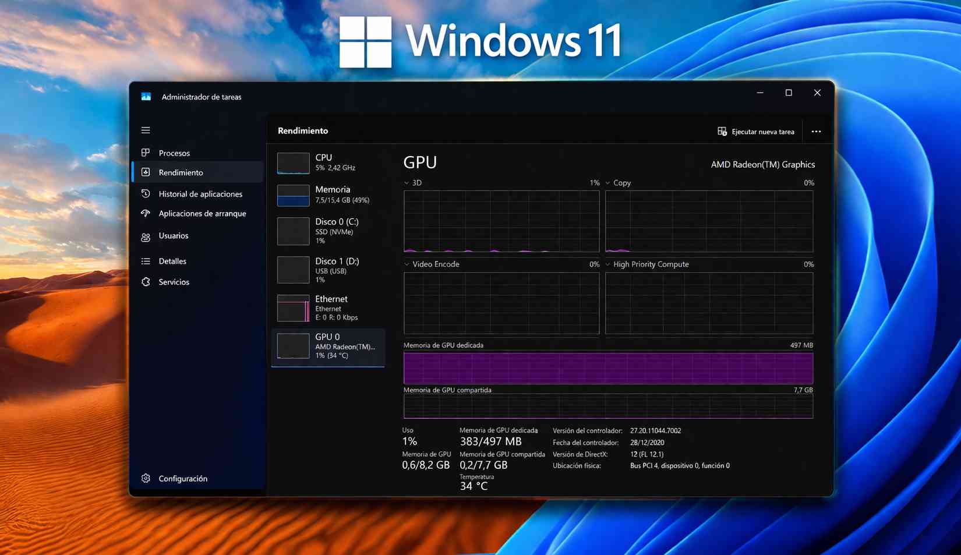Open the more options ellipsis menu
961x555 pixels.
[x=816, y=131]
